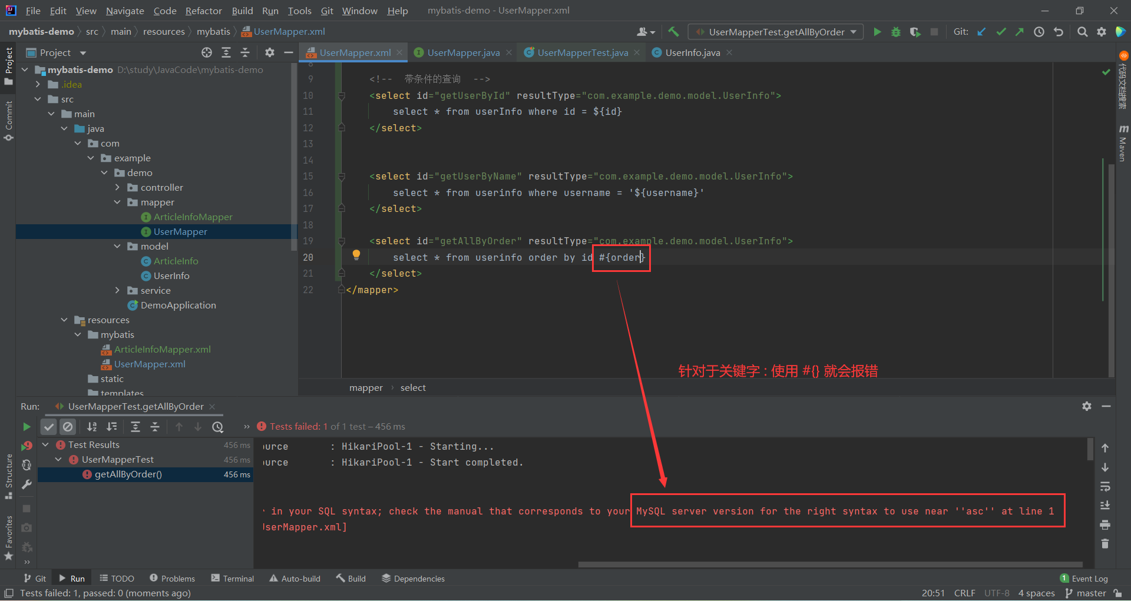Run with coverage icon in toolbar
The height and width of the screenshot is (601, 1131).
[915, 32]
